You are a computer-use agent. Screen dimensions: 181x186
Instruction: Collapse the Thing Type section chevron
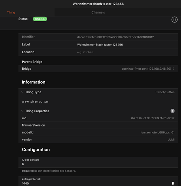click(22, 92)
